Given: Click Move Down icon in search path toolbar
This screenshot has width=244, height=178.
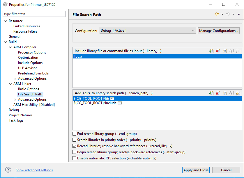Looking at the screenshot, I should coord(238,93).
